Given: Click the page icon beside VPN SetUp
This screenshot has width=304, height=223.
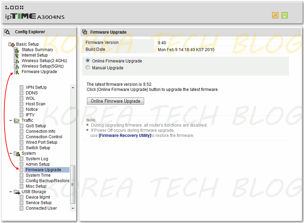Looking at the screenshot, I should tap(22, 87).
